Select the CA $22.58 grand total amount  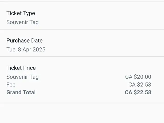click(138, 92)
